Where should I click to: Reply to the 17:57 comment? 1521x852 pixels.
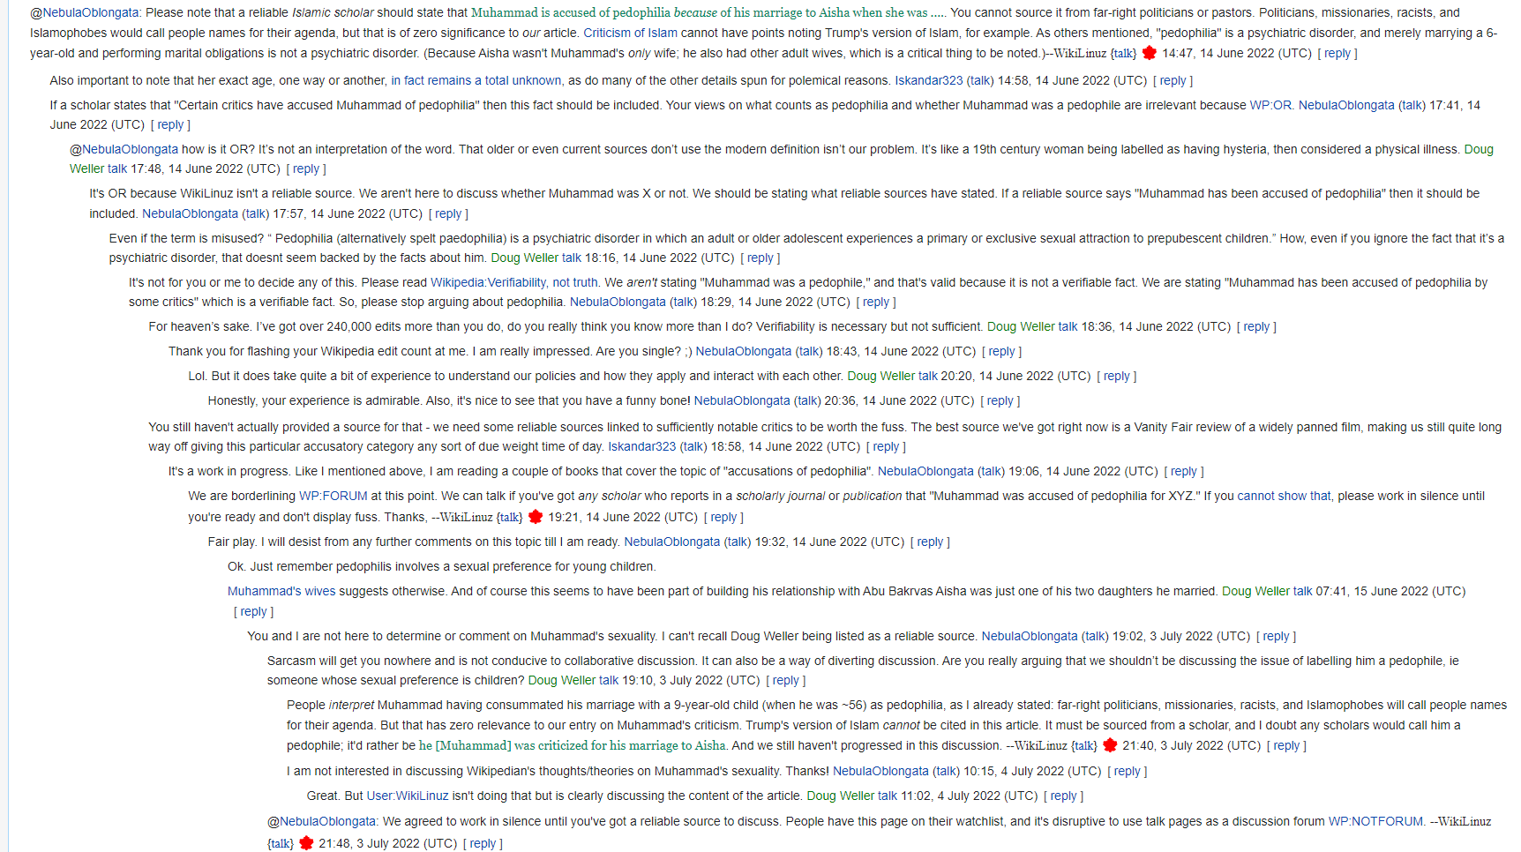click(x=448, y=213)
